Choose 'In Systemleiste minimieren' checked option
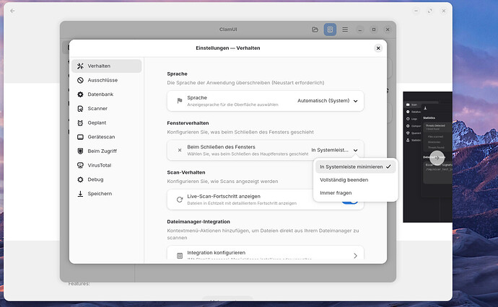 click(x=355, y=166)
